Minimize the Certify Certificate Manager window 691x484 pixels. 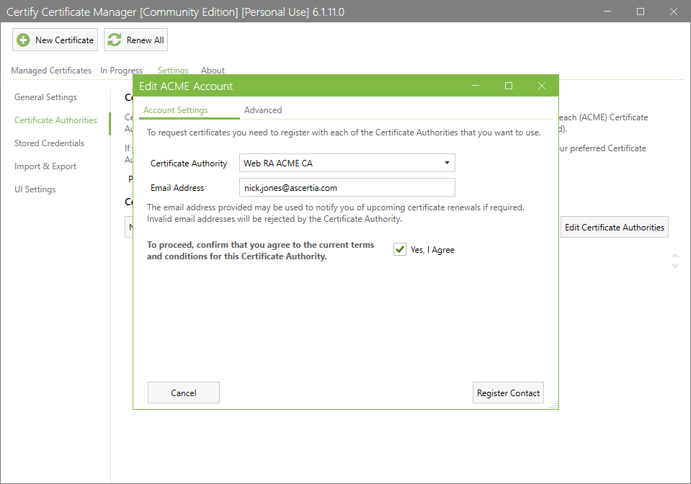(607, 12)
